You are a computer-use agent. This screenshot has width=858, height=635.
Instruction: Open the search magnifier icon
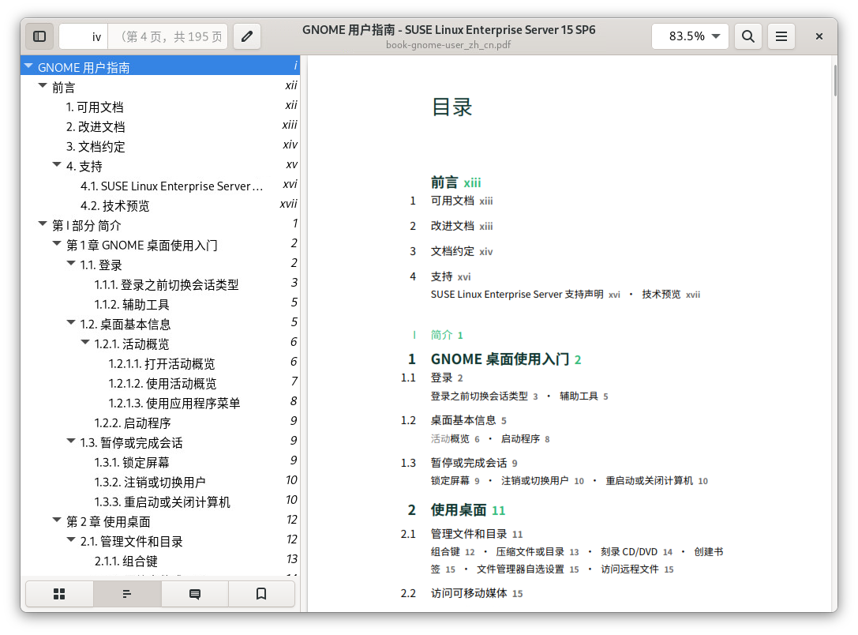[x=748, y=36]
